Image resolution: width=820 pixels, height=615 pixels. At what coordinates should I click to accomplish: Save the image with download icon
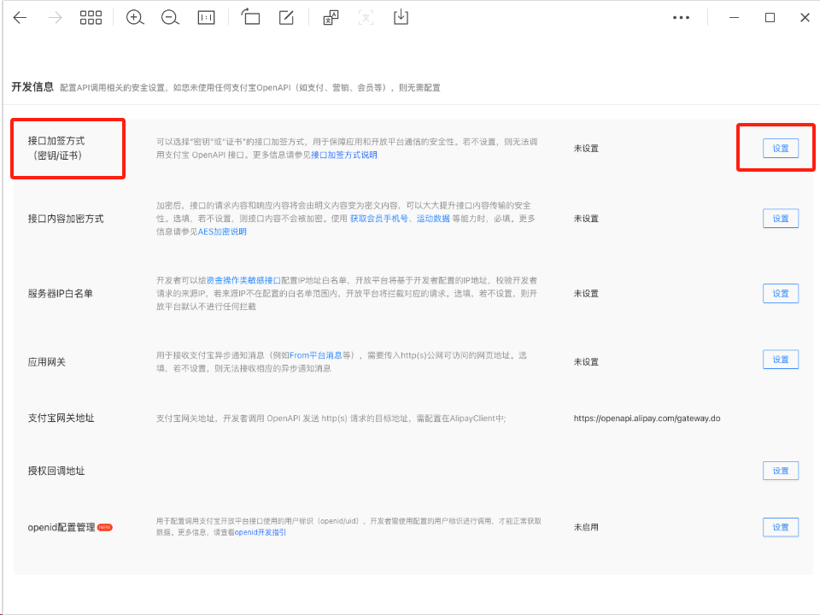[x=401, y=18]
